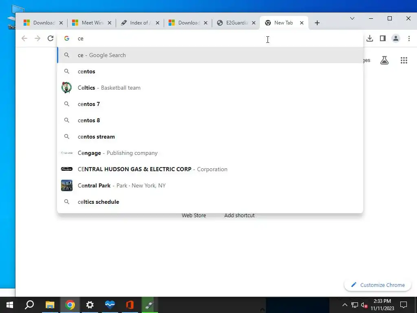Click the Add shortcut label
This screenshot has height=313, width=417.
pos(239,216)
